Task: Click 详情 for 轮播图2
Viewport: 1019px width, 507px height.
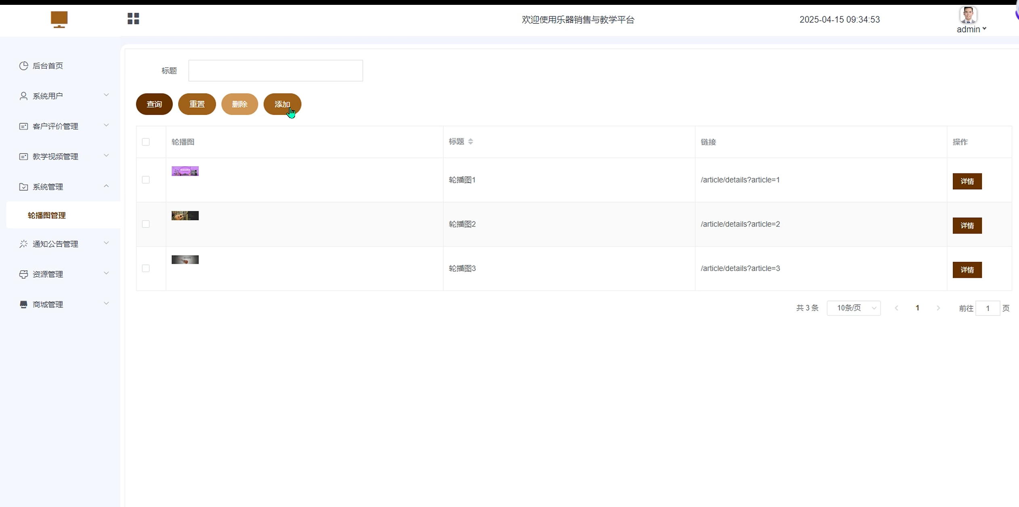Action: pos(967,225)
